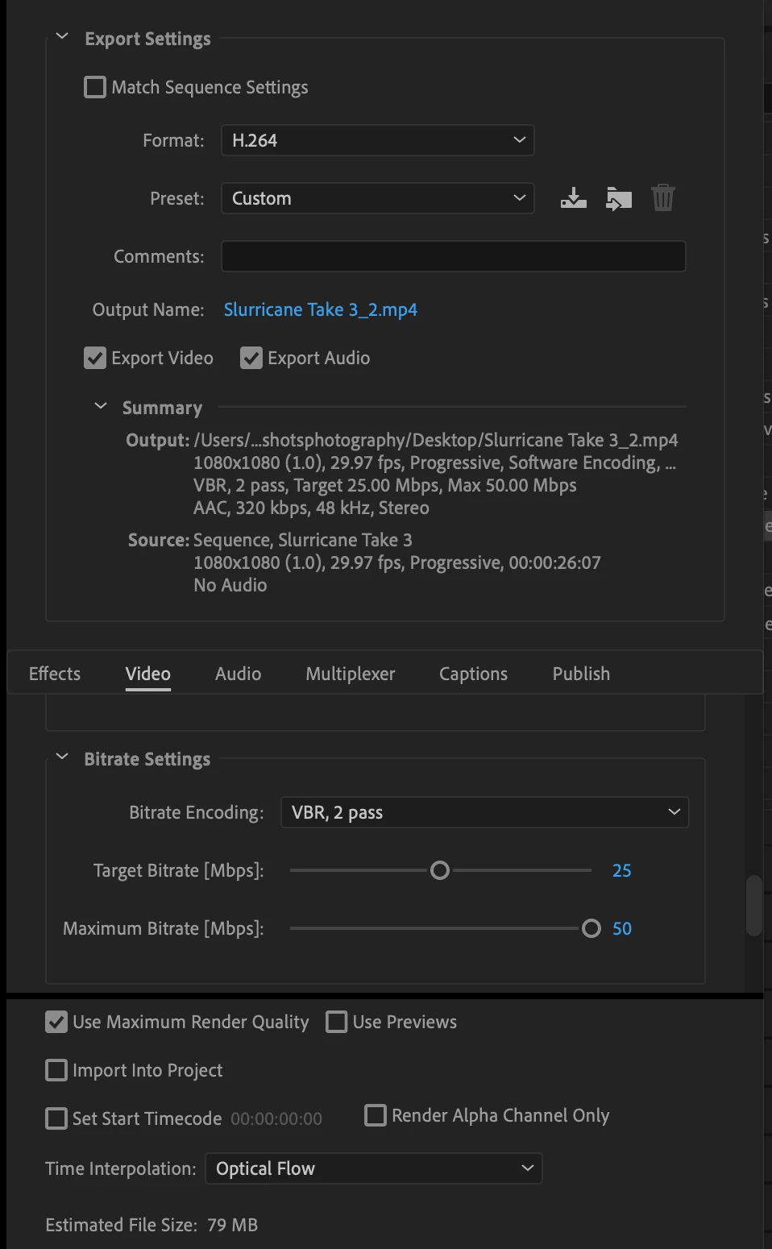Disable Use Maximum Render Quality
The image size is (772, 1249).
[56, 1022]
